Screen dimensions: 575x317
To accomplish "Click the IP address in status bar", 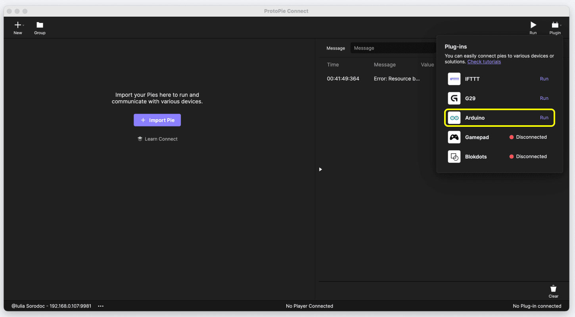I will pos(71,306).
